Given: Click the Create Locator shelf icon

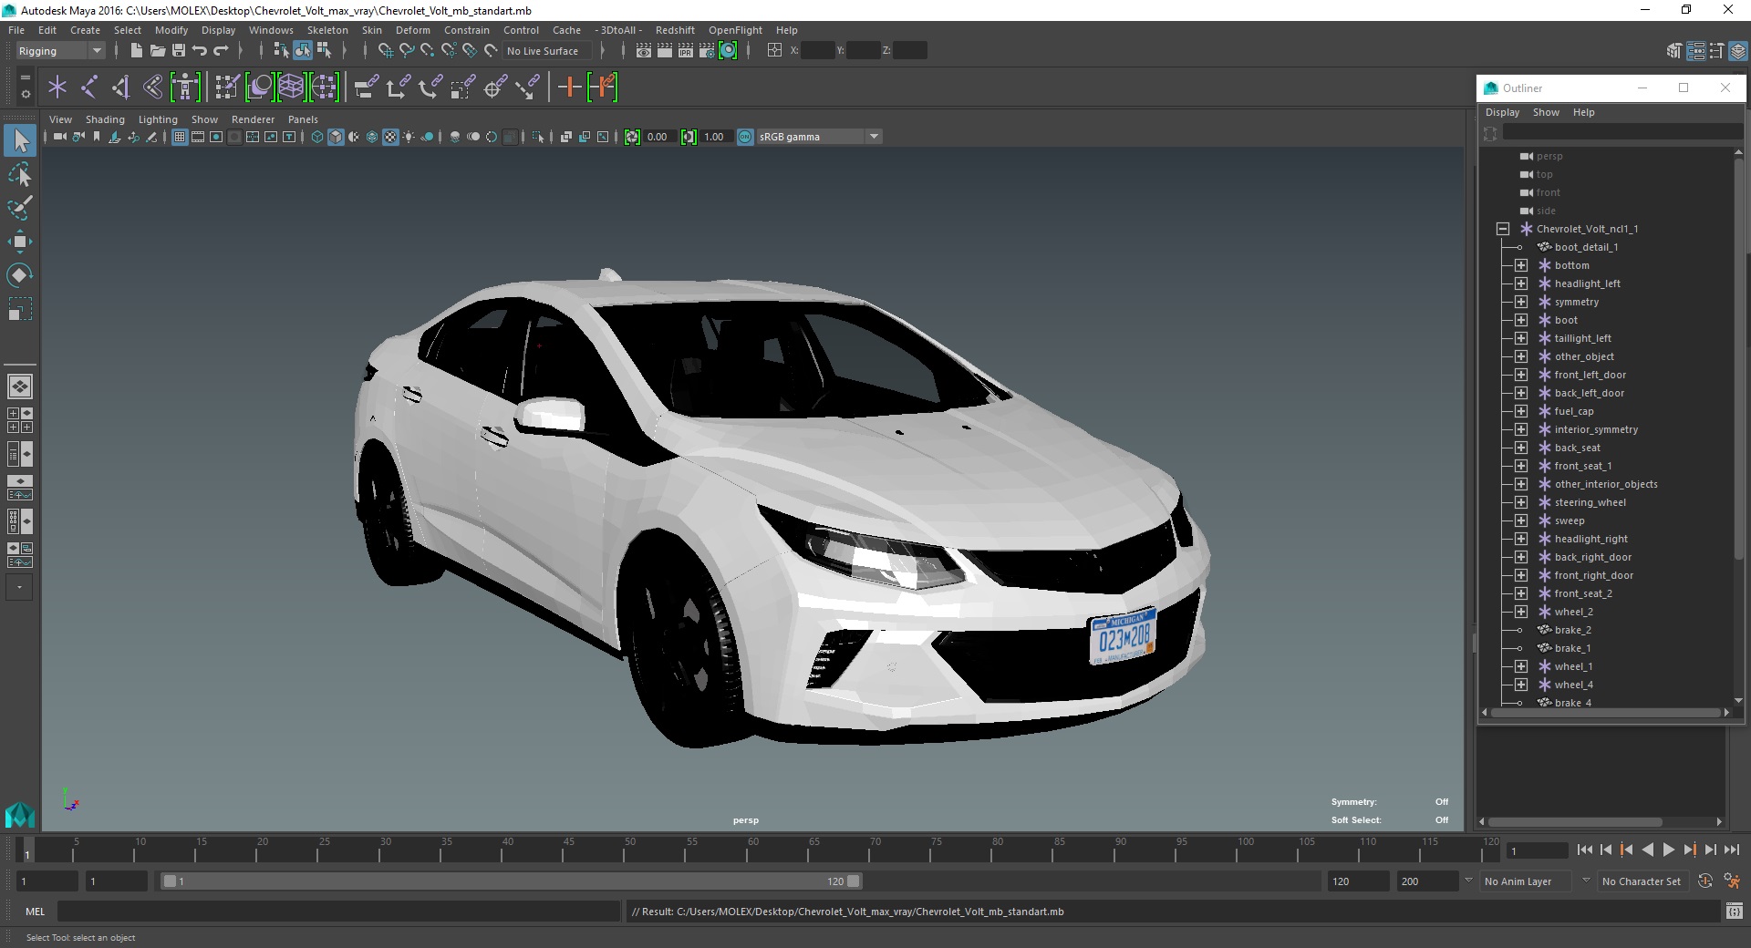Looking at the screenshot, I should [57, 88].
